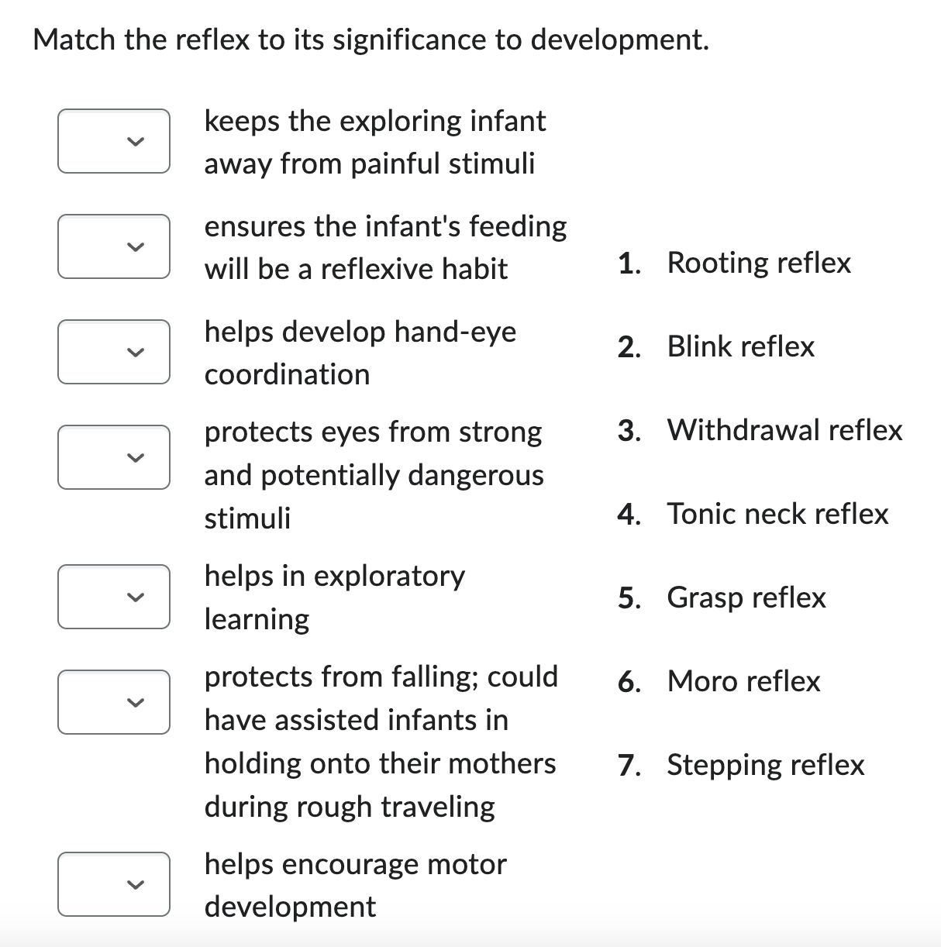Expand the selector beside "helps develop hand-eye coordination"
The width and height of the screenshot is (941, 947).
tap(113, 352)
